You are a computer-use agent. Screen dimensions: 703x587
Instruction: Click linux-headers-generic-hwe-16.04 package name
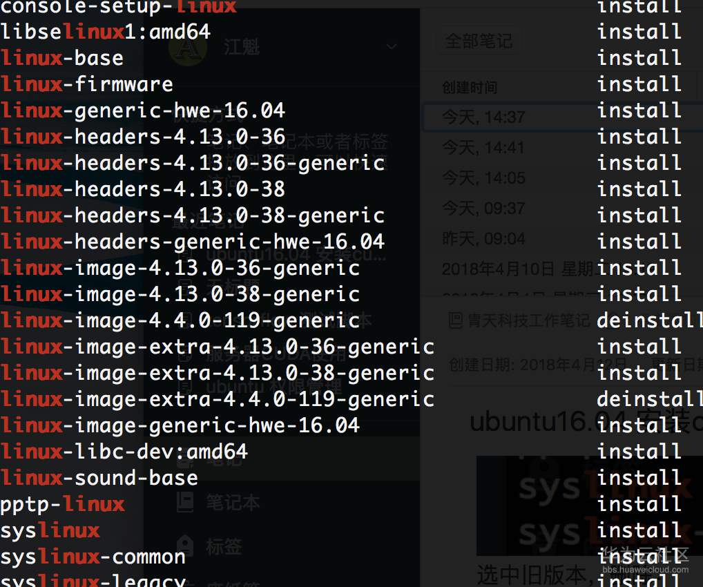(x=193, y=242)
